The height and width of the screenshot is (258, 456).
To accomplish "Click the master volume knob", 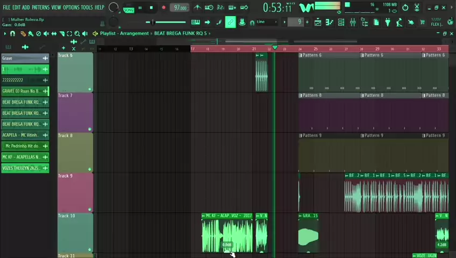I will click(113, 8).
